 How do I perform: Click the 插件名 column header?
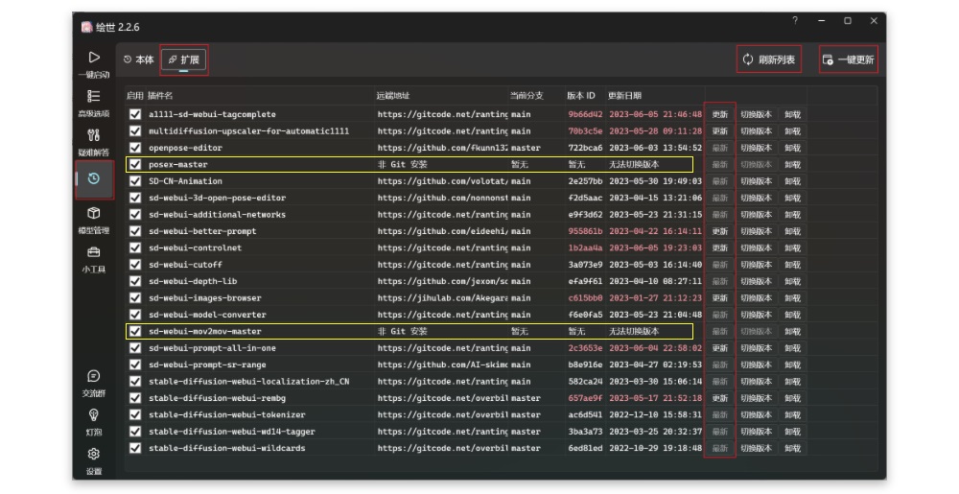click(x=160, y=95)
